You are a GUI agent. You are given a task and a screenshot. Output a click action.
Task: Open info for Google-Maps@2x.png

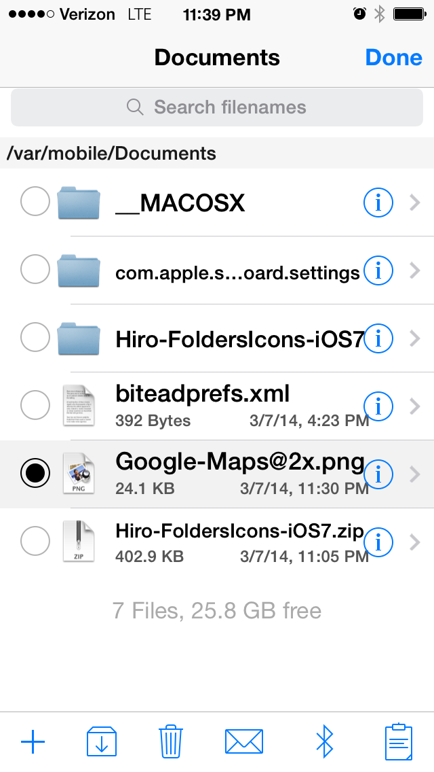point(378,474)
